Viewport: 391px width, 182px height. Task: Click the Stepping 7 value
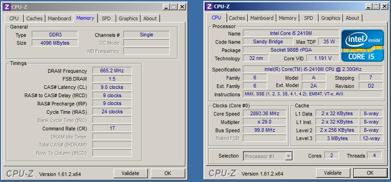point(371,78)
